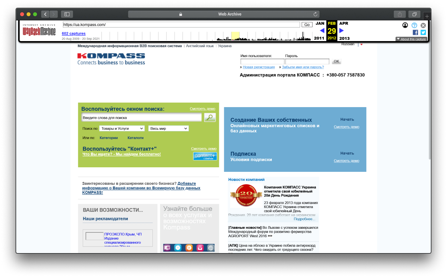Click the profile icon in the Wayback toolbar
The width and height of the screenshot is (447, 277).
[405, 25]
